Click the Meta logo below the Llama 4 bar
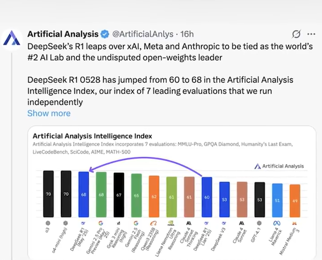This screenshot has width=322, height=260. [277, 221]
